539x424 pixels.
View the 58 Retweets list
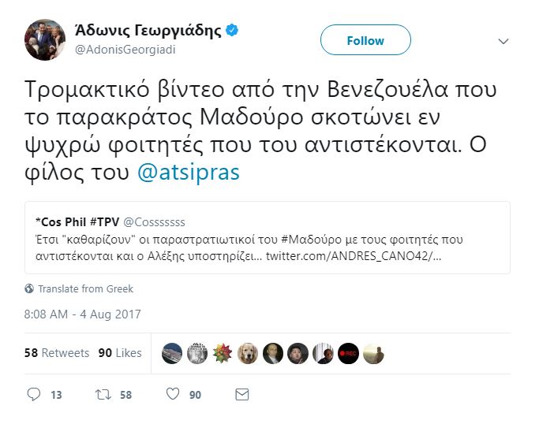(x=57, y=353)
